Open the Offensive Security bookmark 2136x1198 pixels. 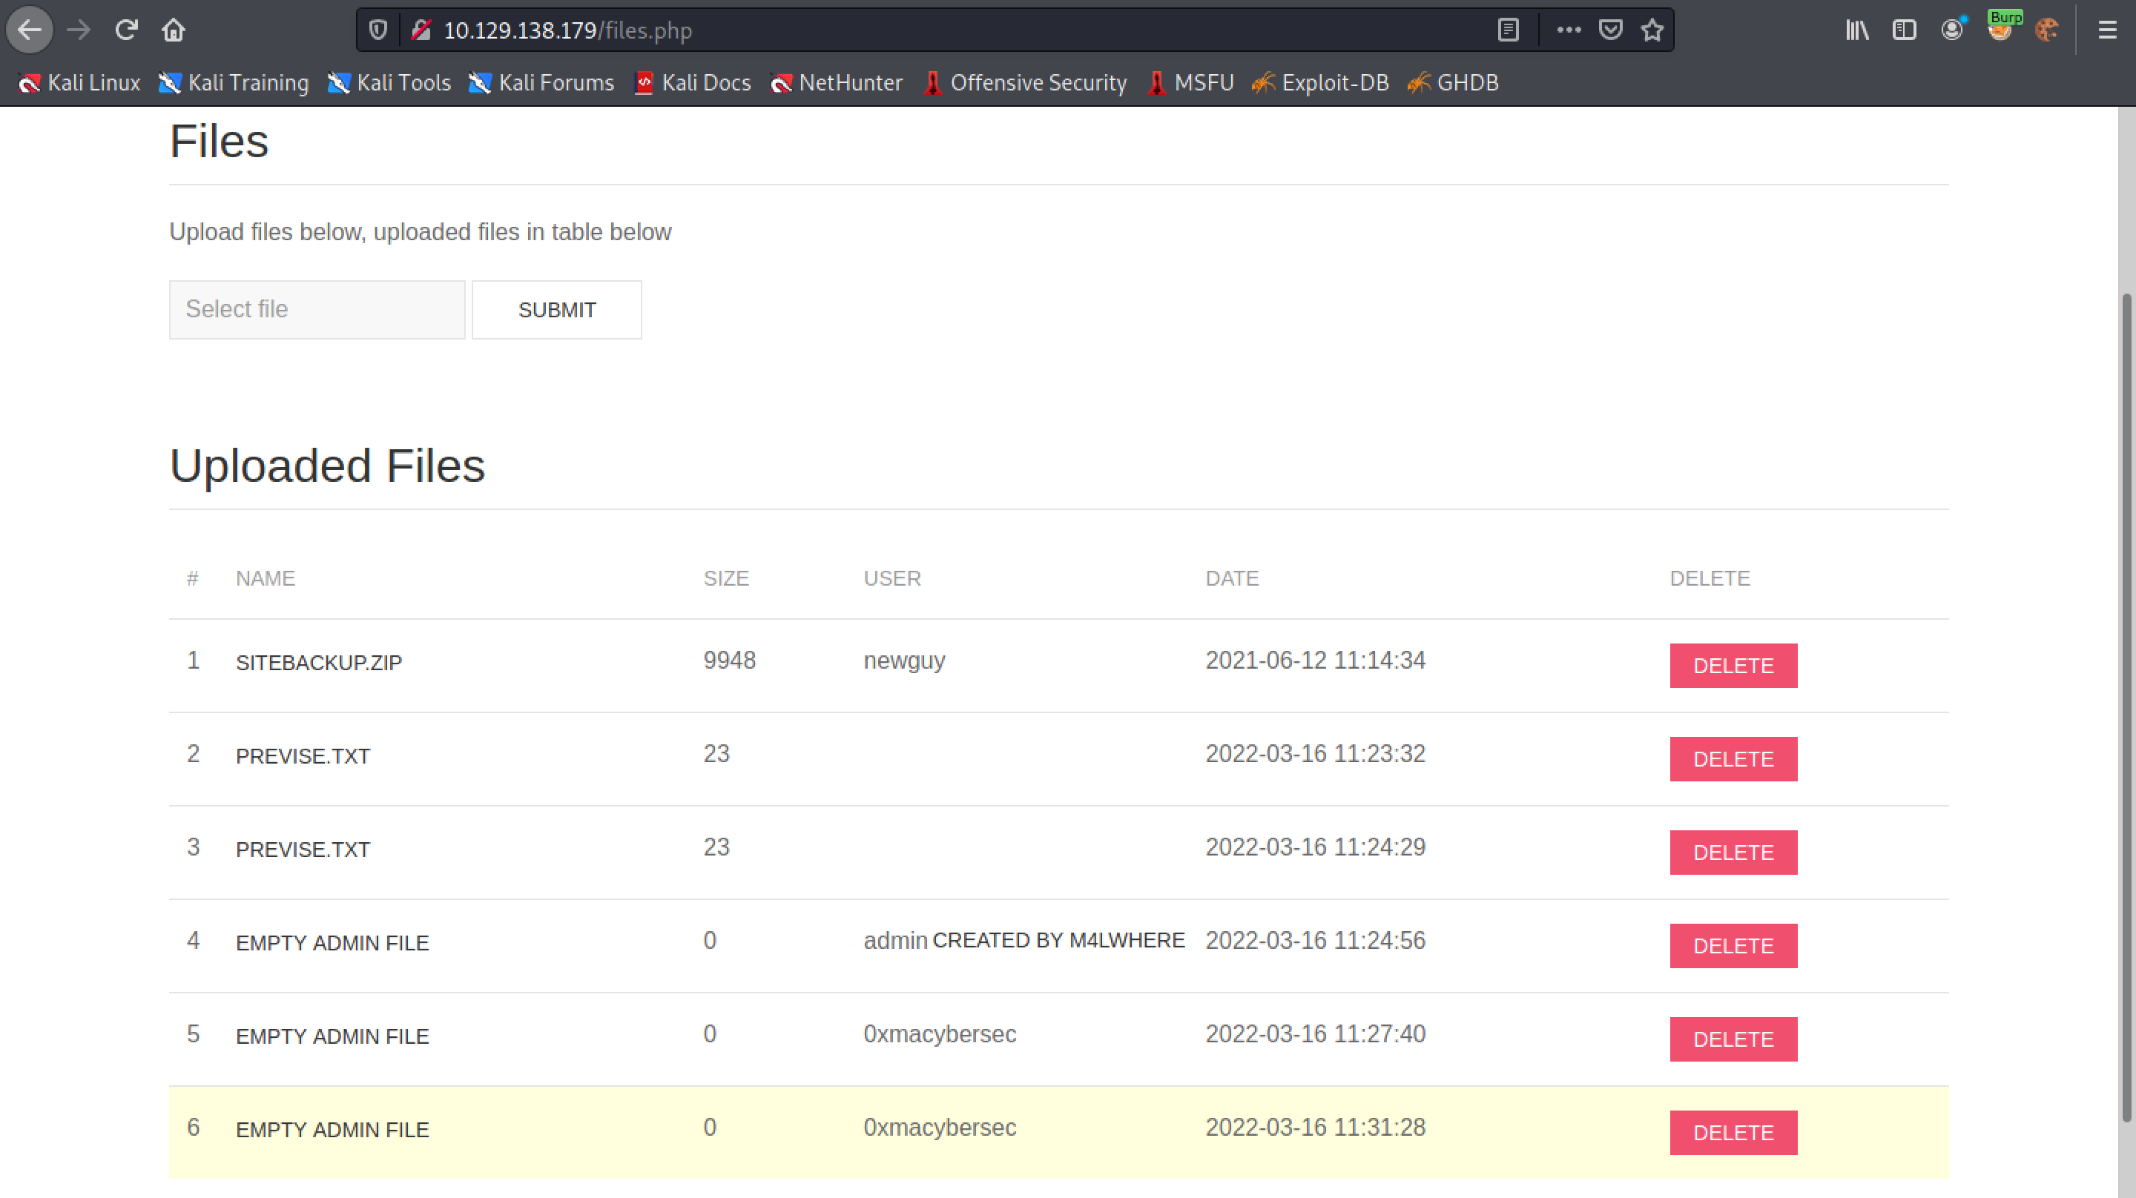click(x=1025, y=83)
